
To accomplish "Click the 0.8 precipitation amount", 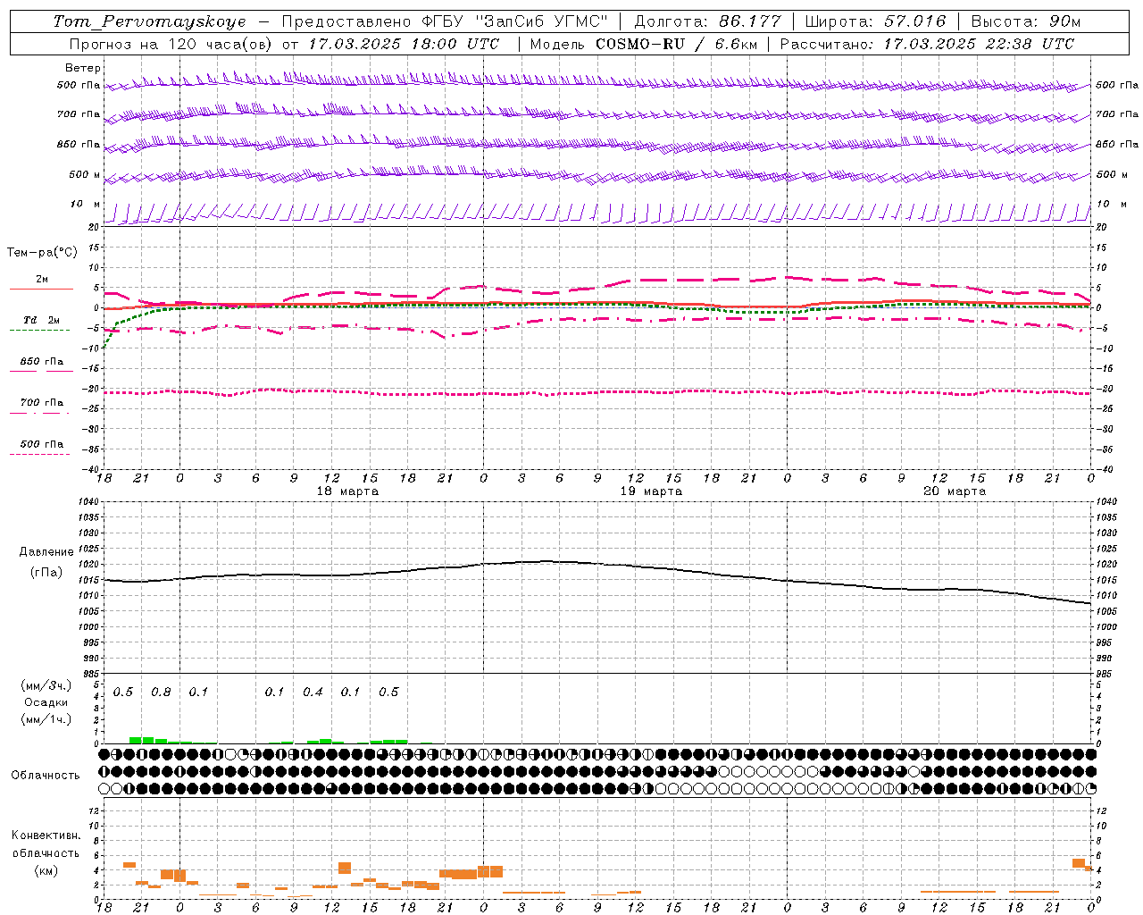I will [x=161, y=693].
